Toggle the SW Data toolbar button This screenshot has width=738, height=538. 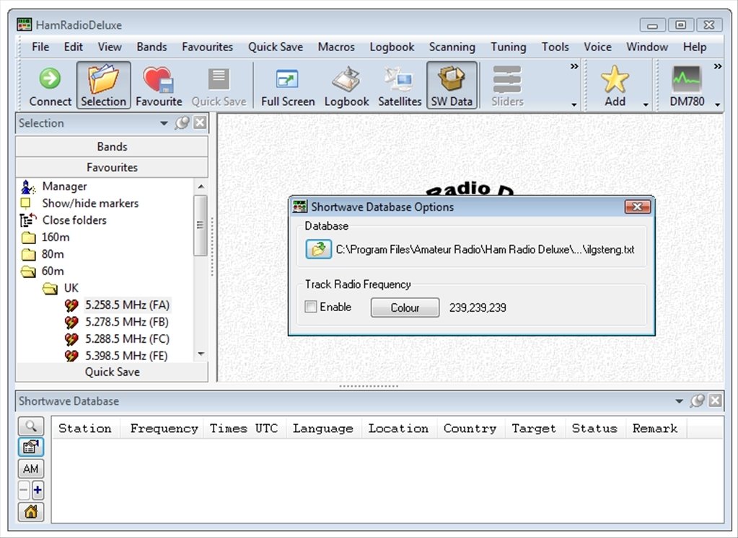tap(452, 86)
